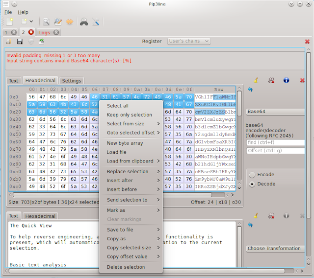This screenshot has height=278, width=314.
Task: Click the new document icon in toolbar
Action: 9,22
